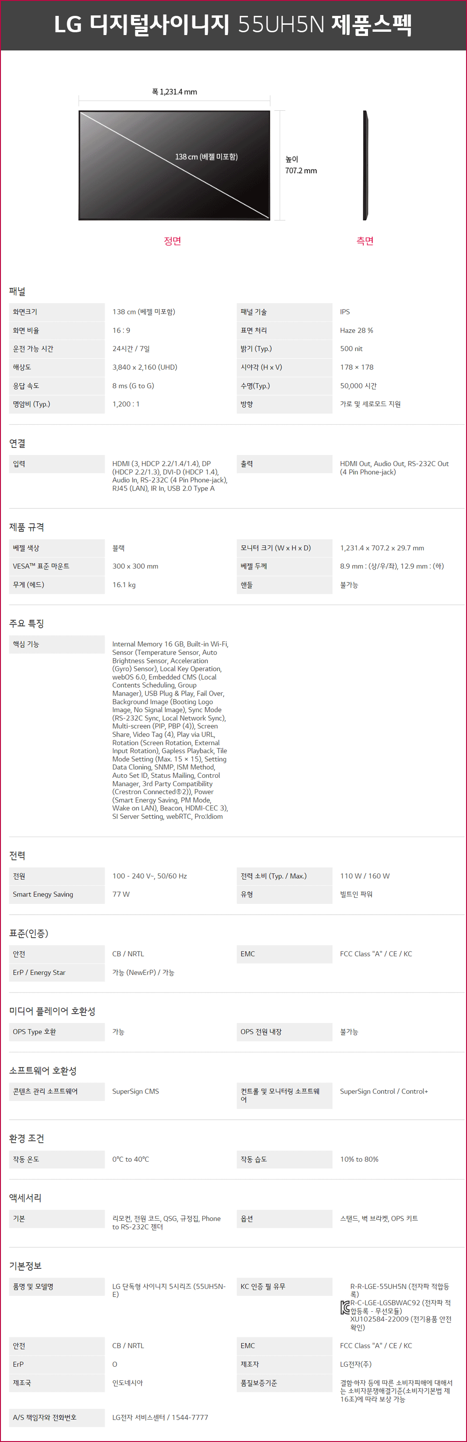467x1442 pixels.
Task: Click the 주요 특징 section heading
Action: (x=26, y=624)
